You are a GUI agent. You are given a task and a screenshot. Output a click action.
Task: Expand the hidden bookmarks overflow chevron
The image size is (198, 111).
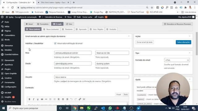click(178, 12)
